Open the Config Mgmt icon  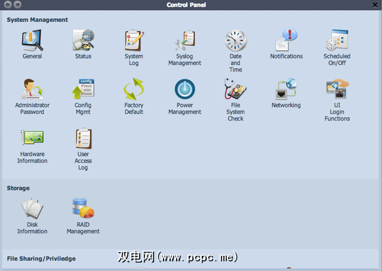(84, 89)
